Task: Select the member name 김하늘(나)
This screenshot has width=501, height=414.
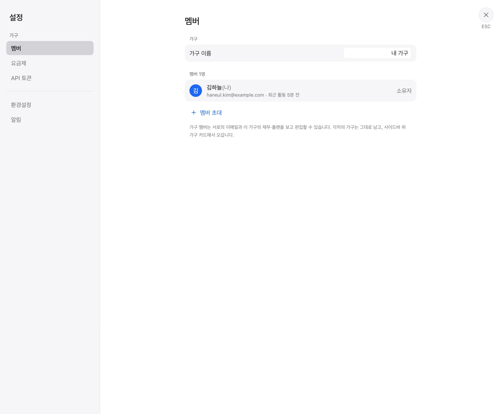Action: [219, 87]
